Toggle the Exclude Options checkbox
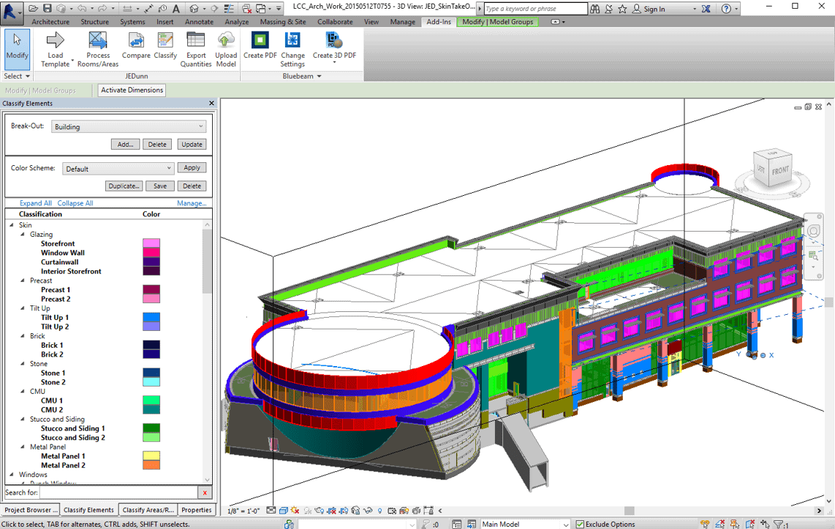This screenshot has height=529, width=835. (580, 524)
